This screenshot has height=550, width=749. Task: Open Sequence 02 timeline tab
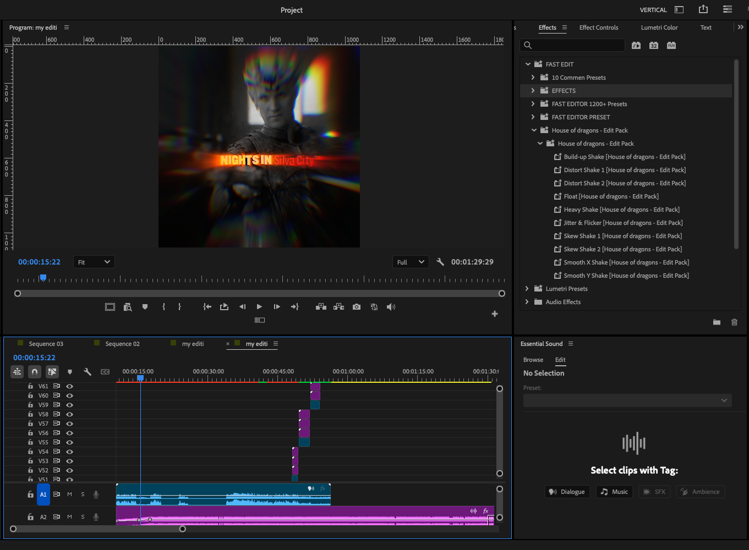[122, 344]
